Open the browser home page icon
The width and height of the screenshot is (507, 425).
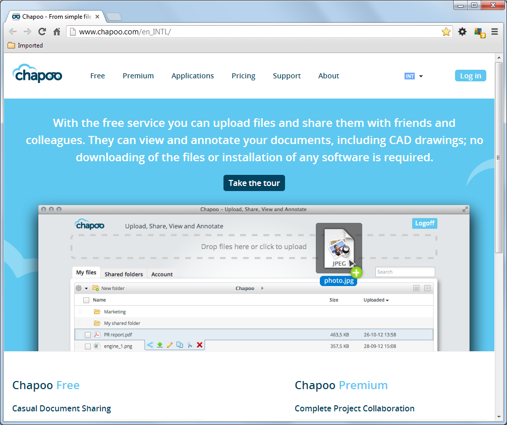pos(57,32)
